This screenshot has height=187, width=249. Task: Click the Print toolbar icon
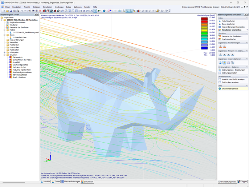(x=18, y=11)
